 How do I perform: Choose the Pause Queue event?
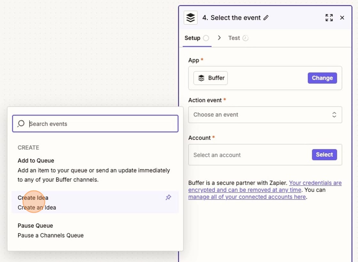pos(95,230)
